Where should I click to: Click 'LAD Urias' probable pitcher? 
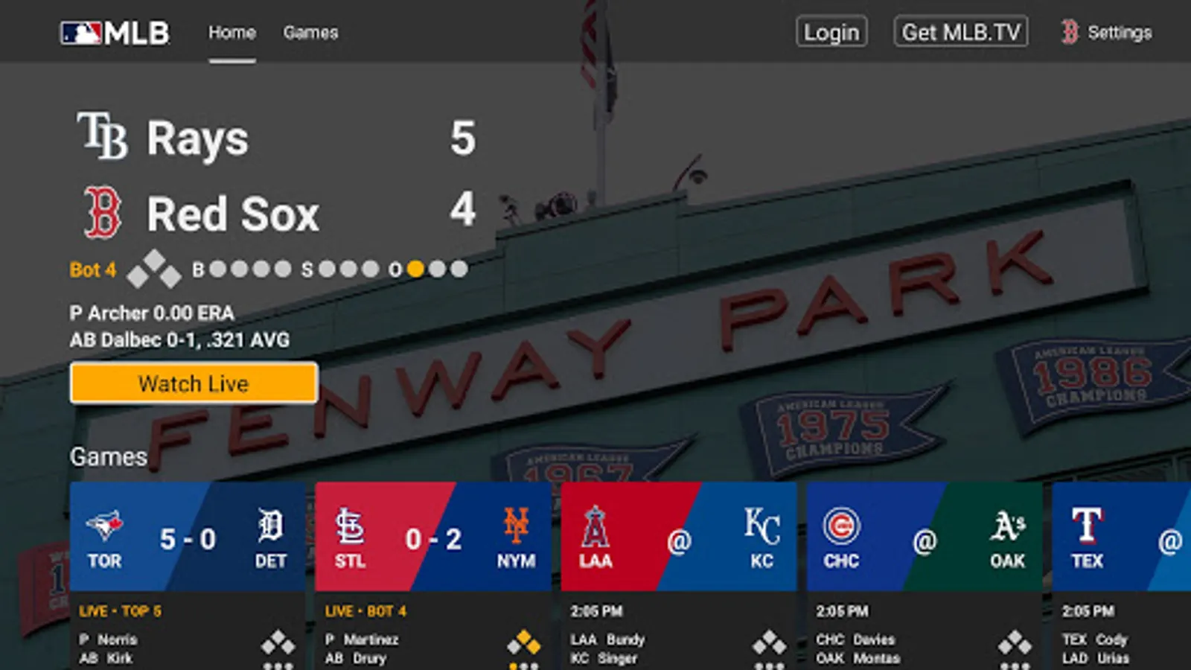tap(1096, 658)
